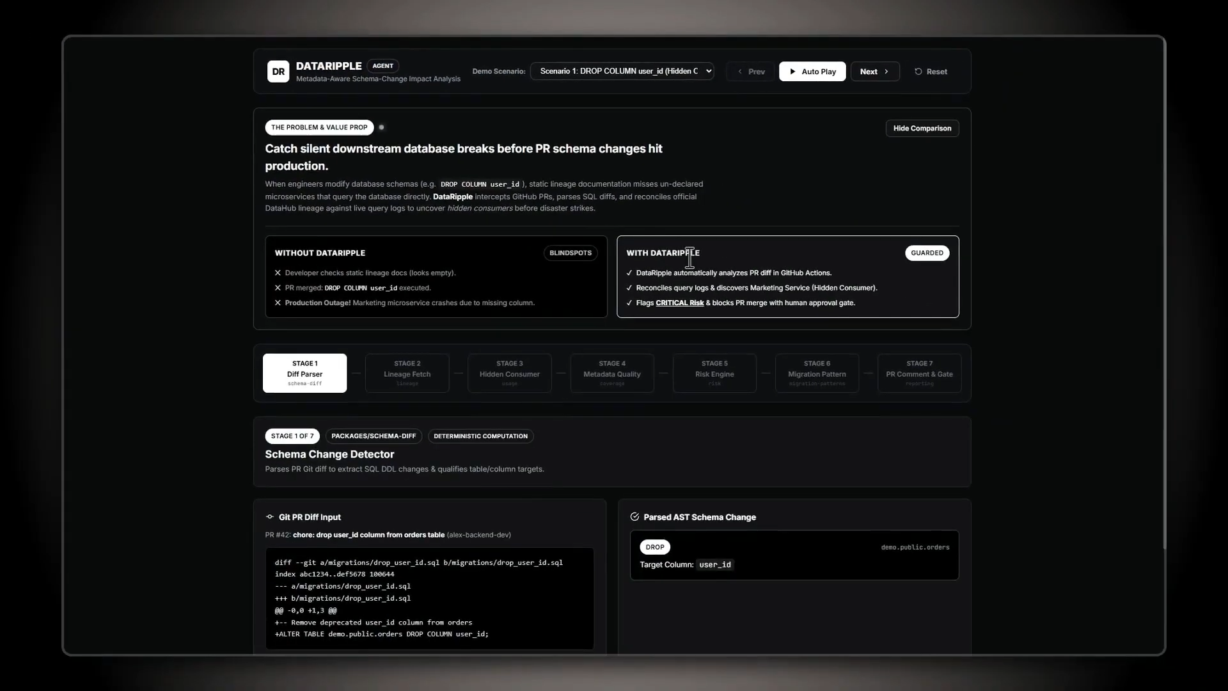Viewport: 1228px width, 691px height.
Task: Click the AGENT badge next to DataRipple
Action: pyautogui.click(x=383, y=66)
